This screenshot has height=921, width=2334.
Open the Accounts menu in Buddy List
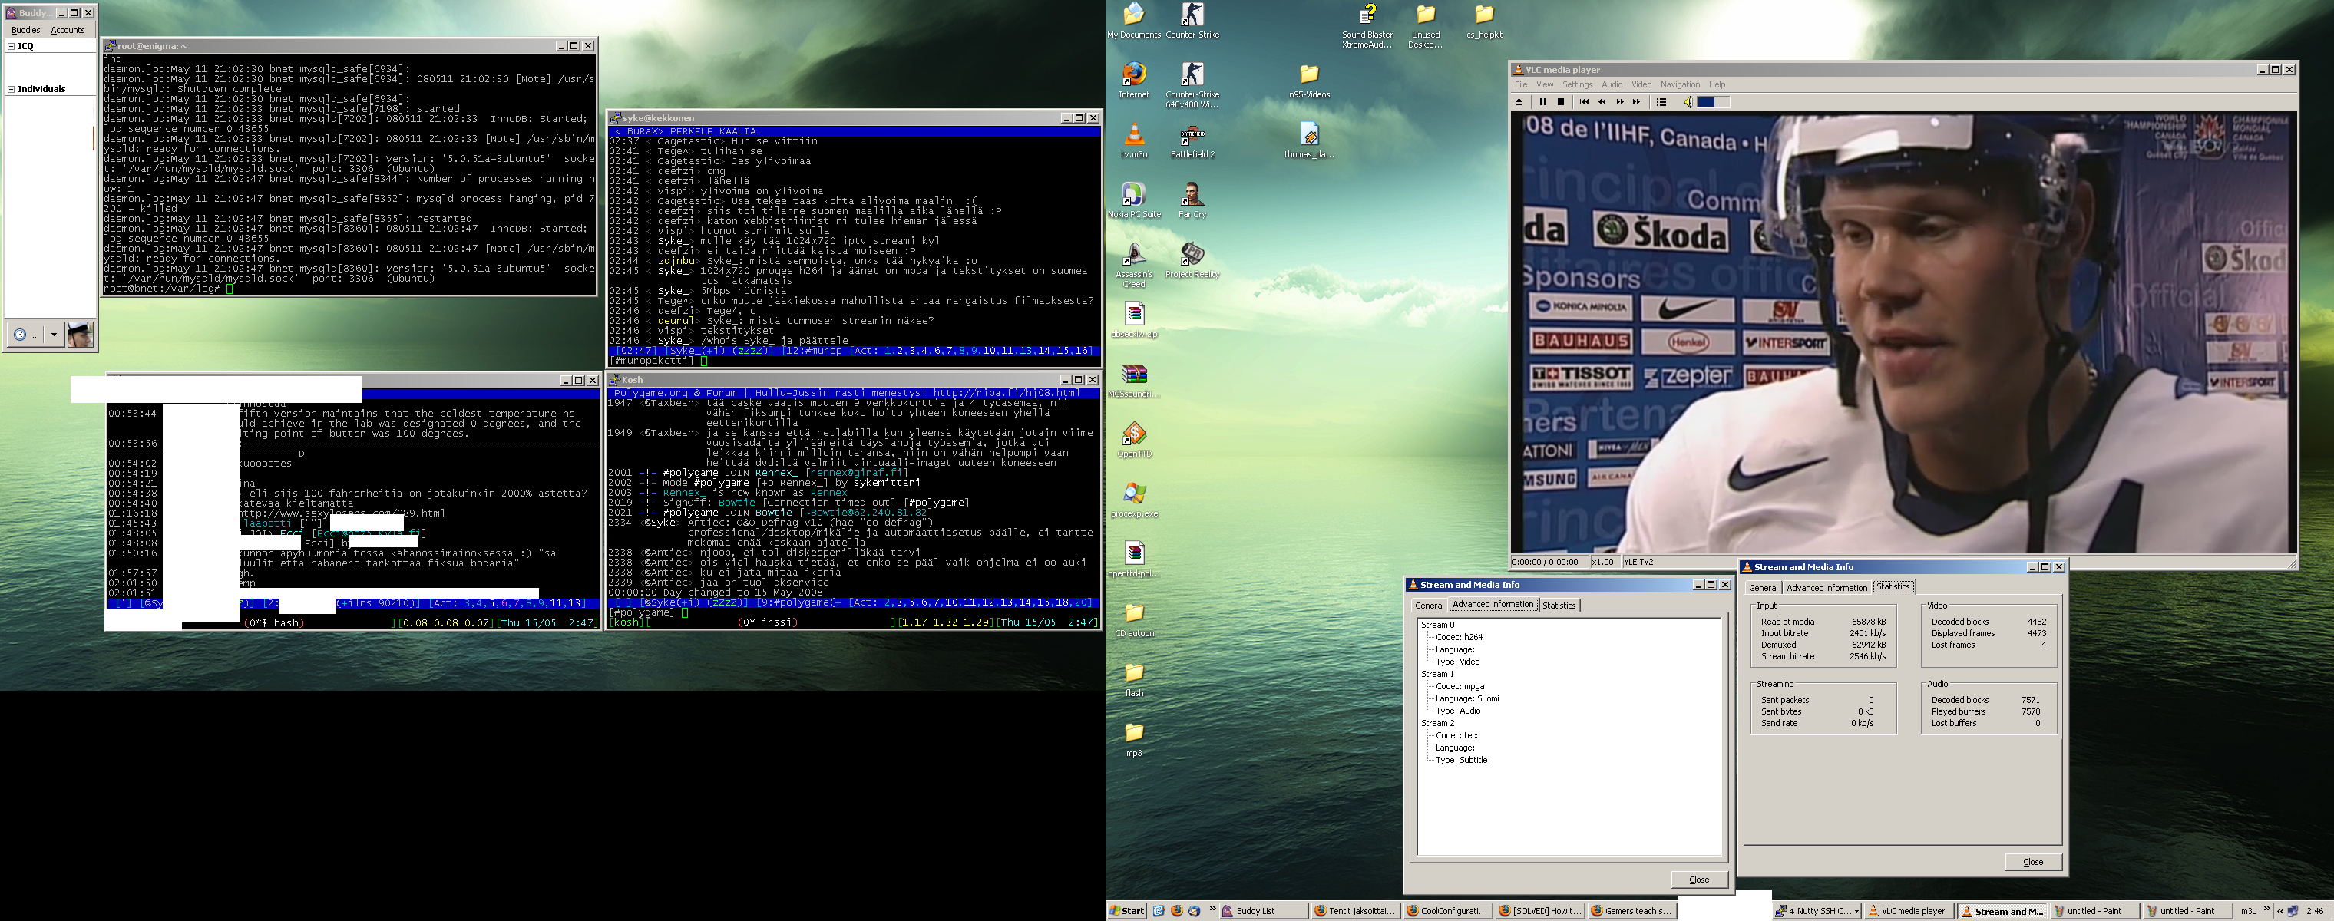67,31
